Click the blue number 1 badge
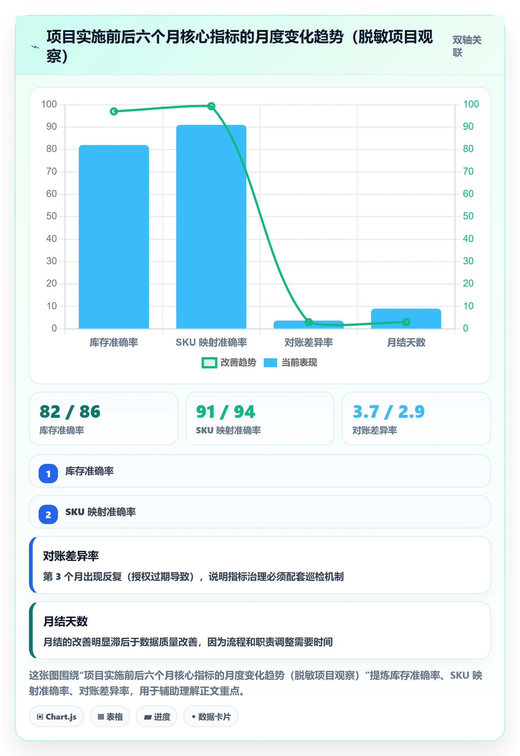The width and height of the screenshot is (520, 756). (48, 474)
